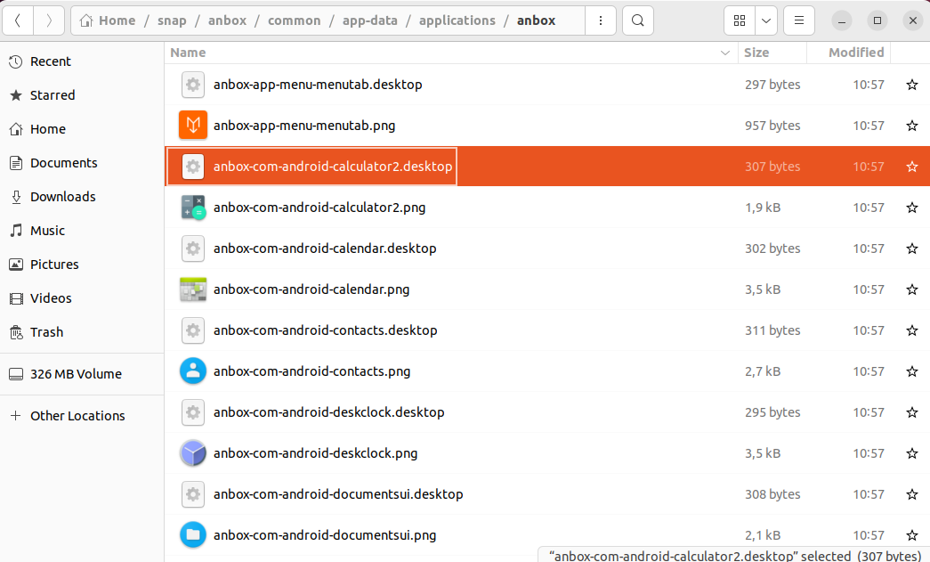Open the view options dropdown arrow

point(767,20)
